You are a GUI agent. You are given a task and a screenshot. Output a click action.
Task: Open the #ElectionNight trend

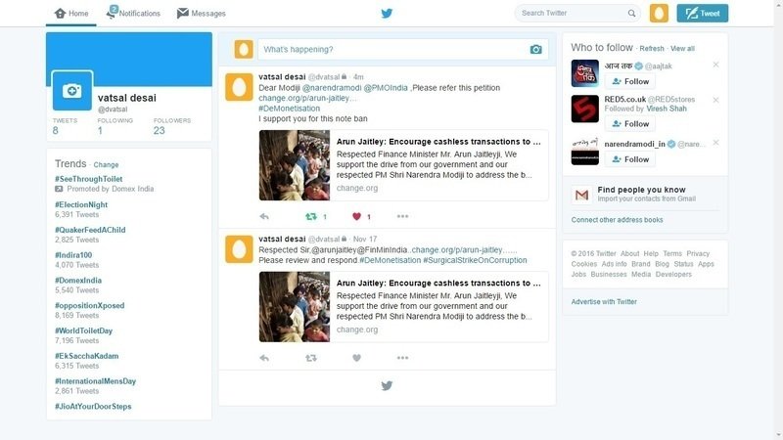click(81, 205)
